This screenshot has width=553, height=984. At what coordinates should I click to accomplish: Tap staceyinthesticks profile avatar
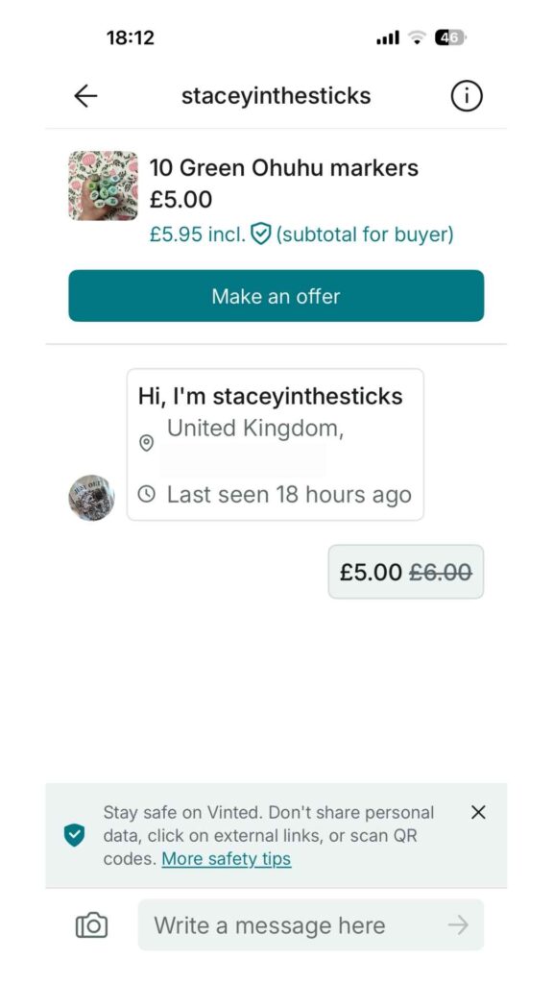pyautogui.click(x=91, y=498)
